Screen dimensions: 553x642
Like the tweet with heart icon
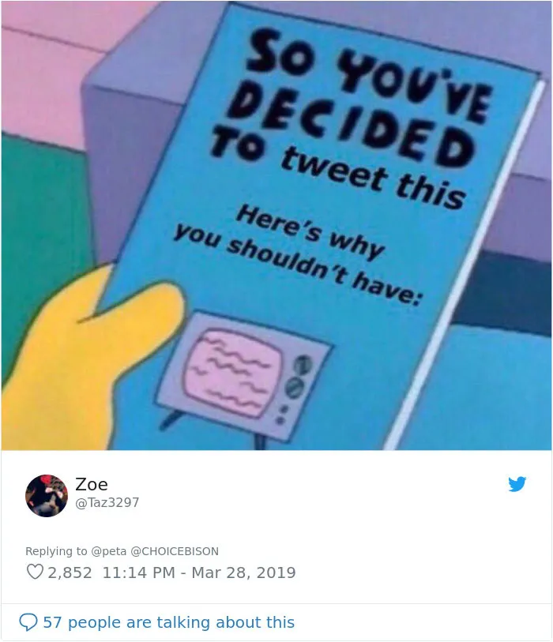click(x=35, y=572)
